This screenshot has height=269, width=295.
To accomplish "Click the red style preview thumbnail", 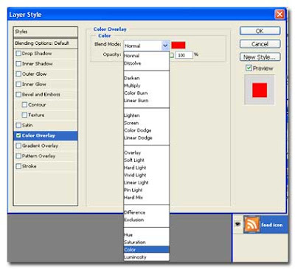I will (x=260, y=90).
